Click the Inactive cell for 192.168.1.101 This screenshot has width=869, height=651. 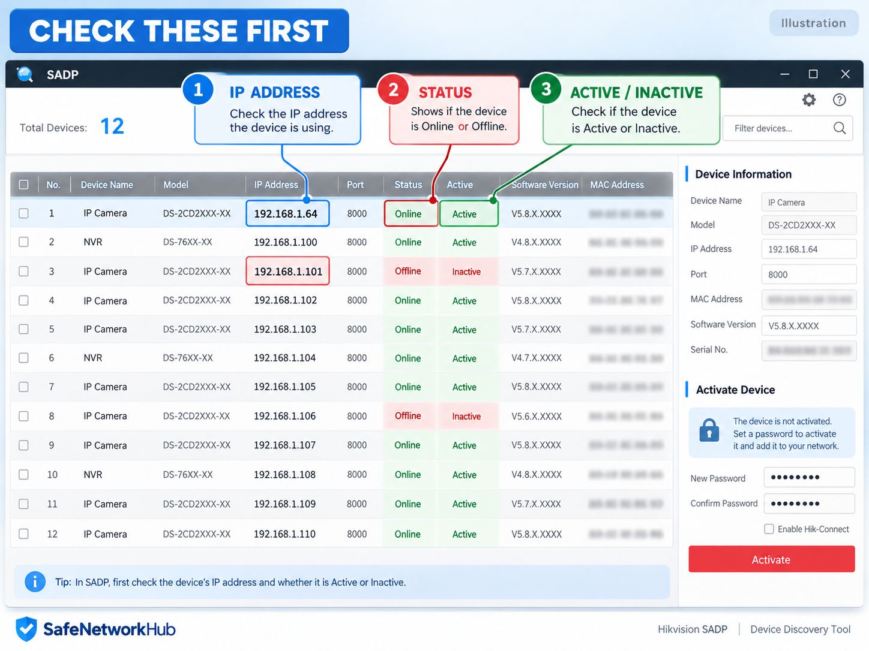[x=467, y=272]
